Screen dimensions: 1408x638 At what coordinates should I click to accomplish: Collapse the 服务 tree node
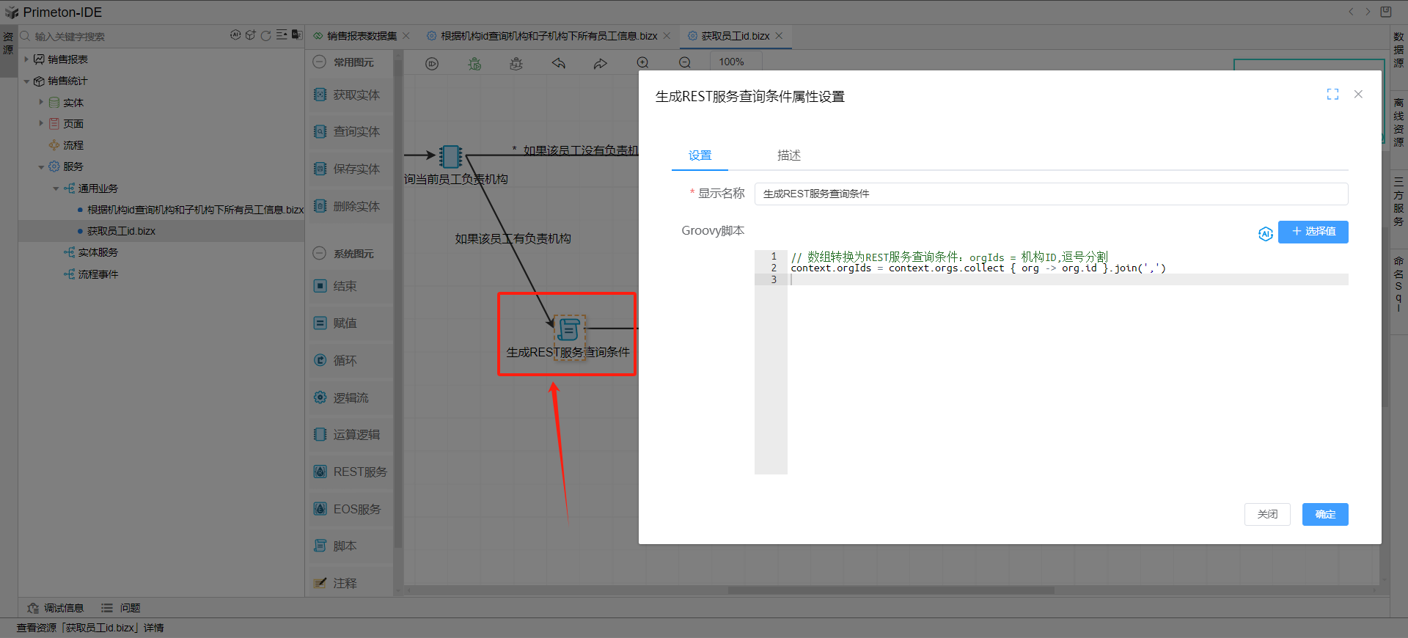click(x=41, y=167)
